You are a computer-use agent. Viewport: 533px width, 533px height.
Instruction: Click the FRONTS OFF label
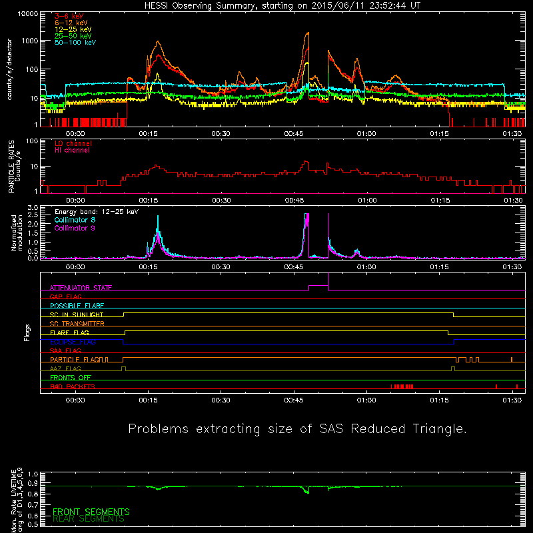[x=71, y=377]
